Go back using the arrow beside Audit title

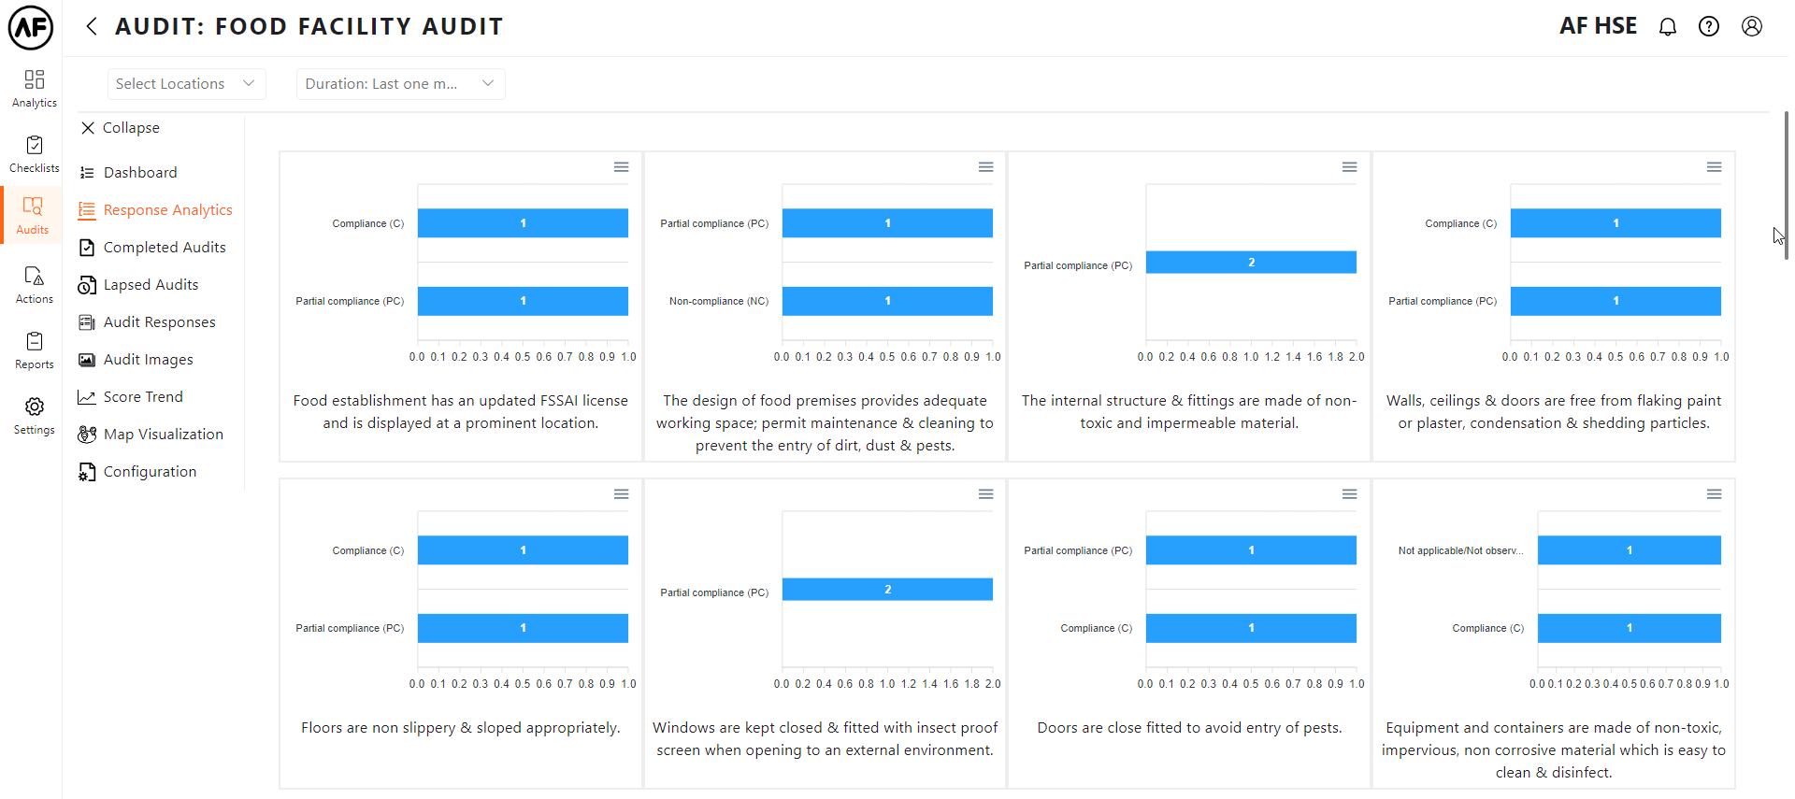(x=92, y=26)
